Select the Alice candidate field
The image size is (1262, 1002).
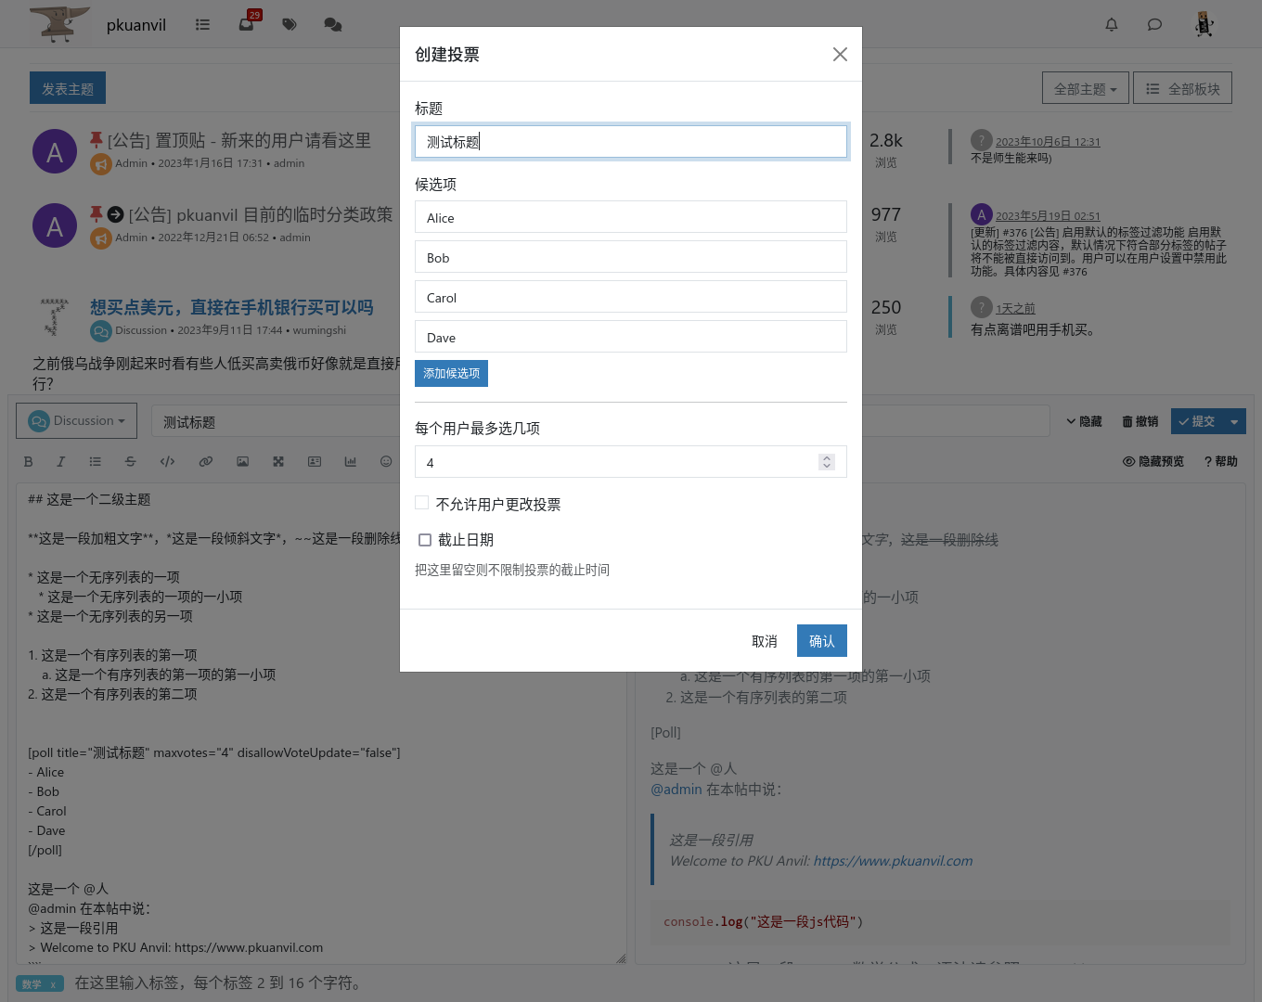point(631,217)
